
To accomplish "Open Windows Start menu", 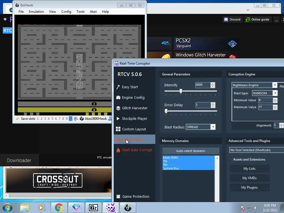I will (7, 207).
